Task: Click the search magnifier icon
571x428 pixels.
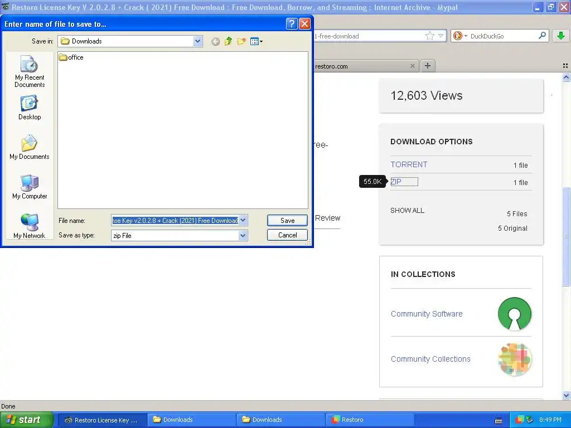Action: tap(542, 35)
